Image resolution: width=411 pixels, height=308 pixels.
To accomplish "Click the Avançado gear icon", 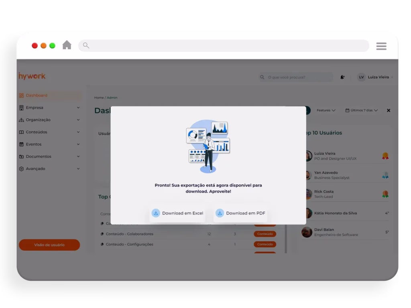I will pos(22,169).
